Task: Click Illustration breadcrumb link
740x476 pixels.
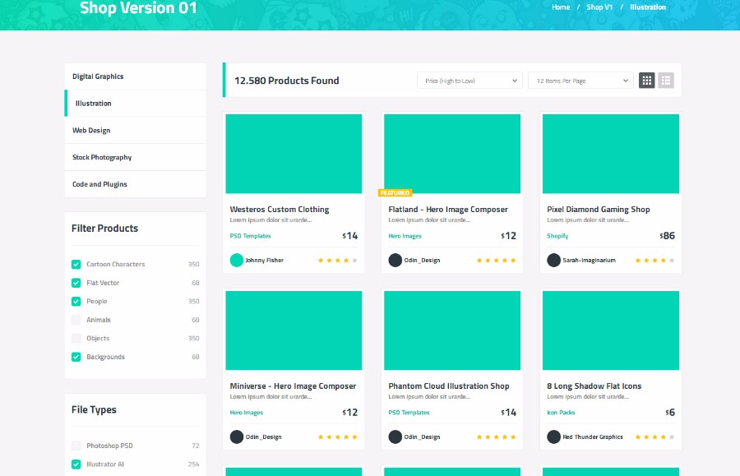Action: [x=648, y=7]
